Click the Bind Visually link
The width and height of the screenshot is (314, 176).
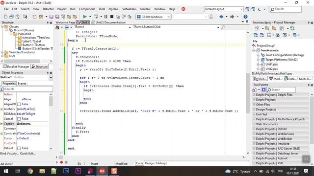click(x=10, y=154)
